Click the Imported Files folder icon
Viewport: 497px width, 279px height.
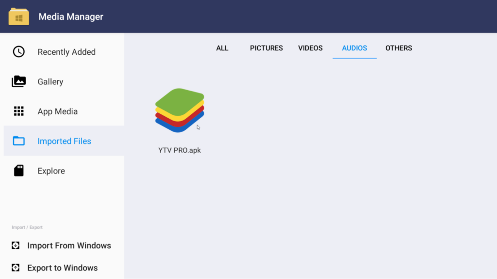coord(19,141)
